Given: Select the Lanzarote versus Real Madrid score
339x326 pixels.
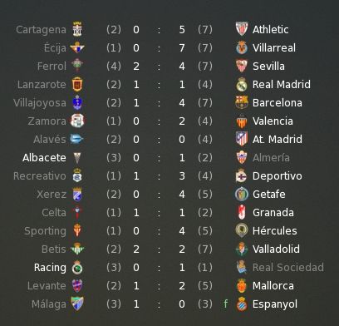Looking at the screenshot, I should click(159, 84).
